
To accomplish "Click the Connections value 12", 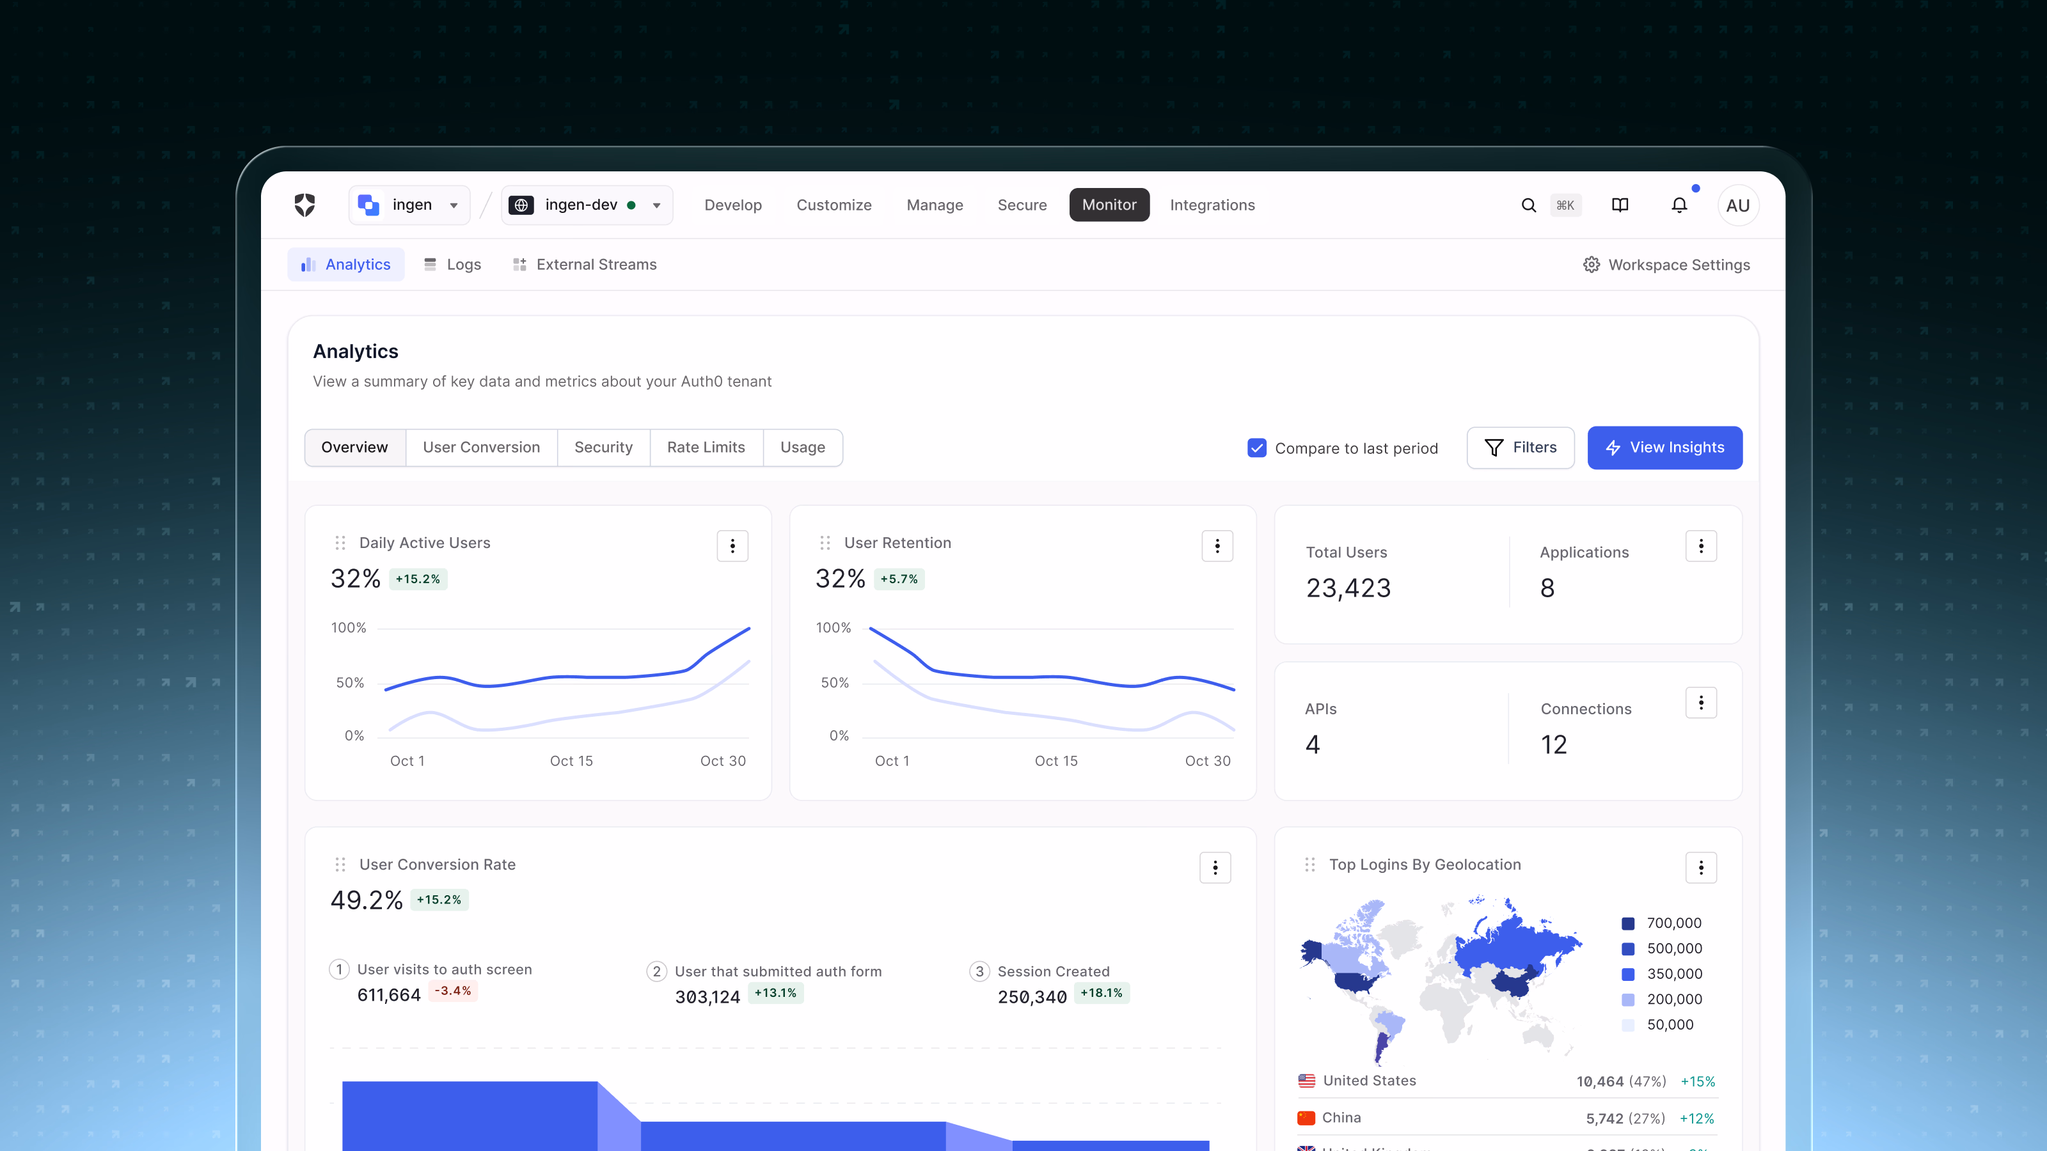I will coord(1554,744).
